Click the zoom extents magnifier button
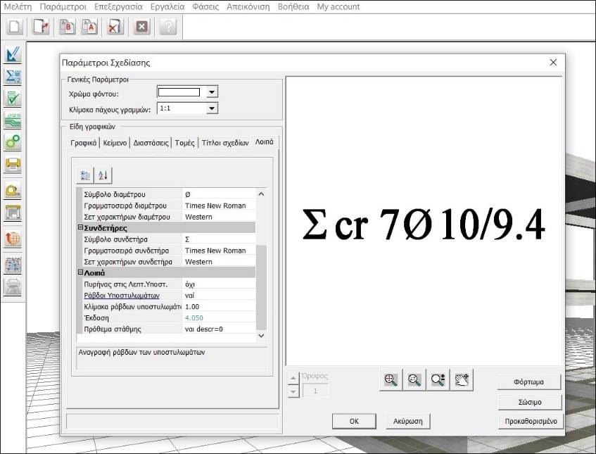This screenshot has width=596, height=454. coord(391,379)
